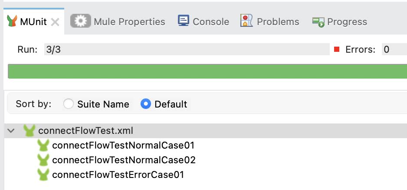Click the MUnit tab icon
The height and width of the screenshot is (190, 407).
coord(12,21)
